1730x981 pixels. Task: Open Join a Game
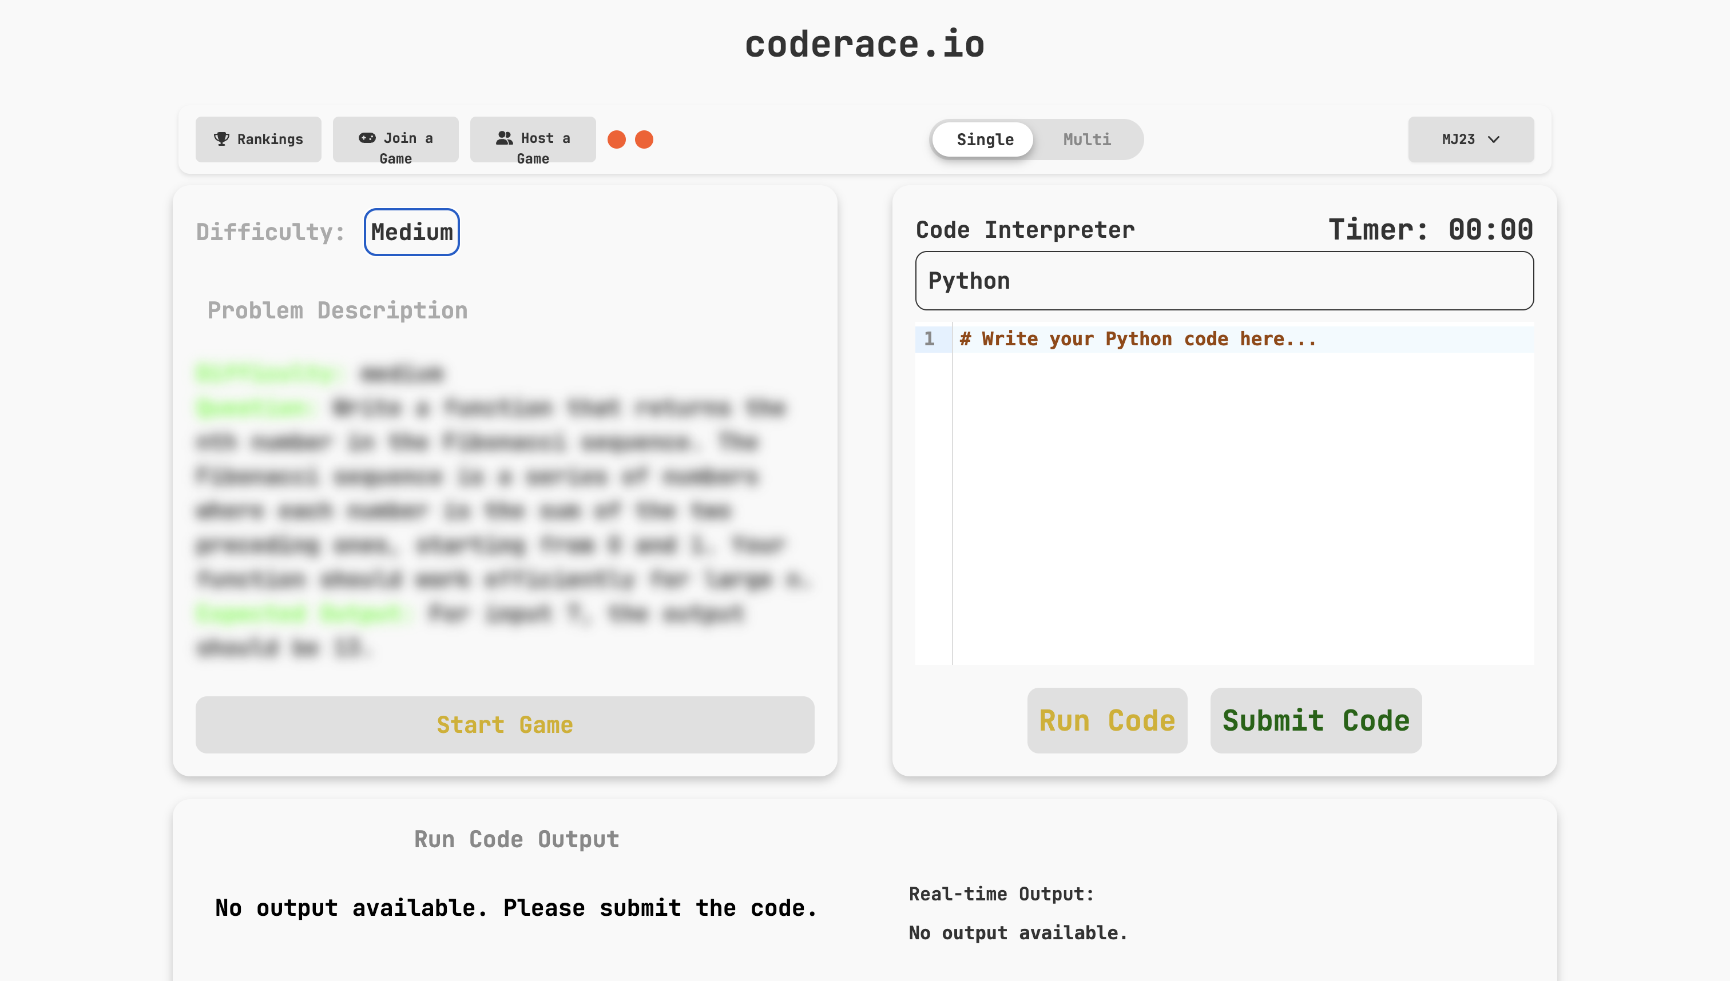pos(395,139)
